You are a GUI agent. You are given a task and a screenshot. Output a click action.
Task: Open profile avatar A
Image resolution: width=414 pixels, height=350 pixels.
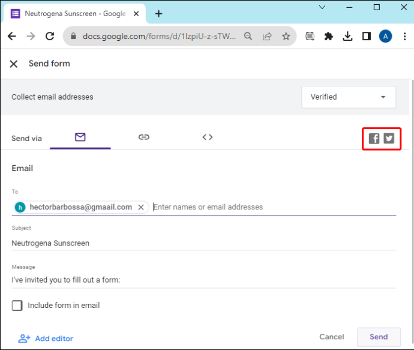point(385,36)
